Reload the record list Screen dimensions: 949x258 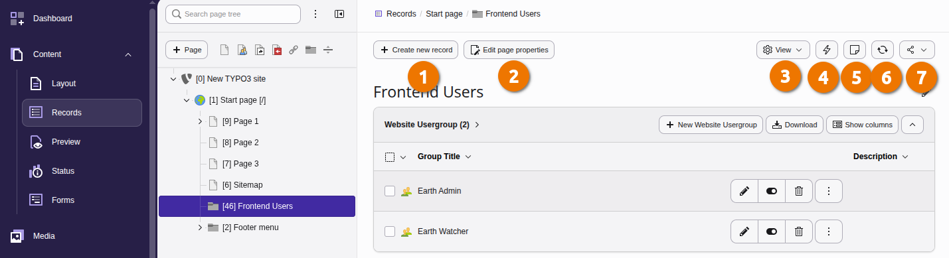(x=883, y=50)
